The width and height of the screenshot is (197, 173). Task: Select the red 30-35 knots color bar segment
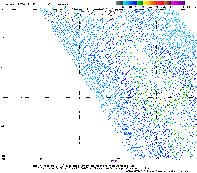pos(161,3)
